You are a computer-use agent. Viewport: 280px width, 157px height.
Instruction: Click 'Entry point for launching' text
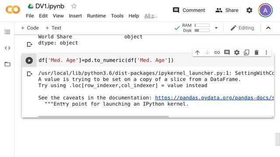point(116,104)
